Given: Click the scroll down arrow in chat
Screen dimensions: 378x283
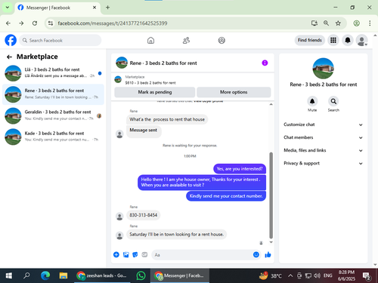Looking at the screenshot, I should [x=271, y=242].
